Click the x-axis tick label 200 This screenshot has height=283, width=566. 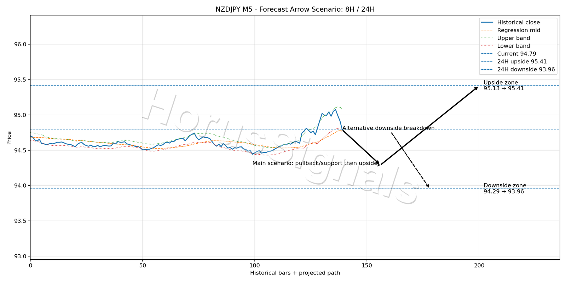click(479, 265)
